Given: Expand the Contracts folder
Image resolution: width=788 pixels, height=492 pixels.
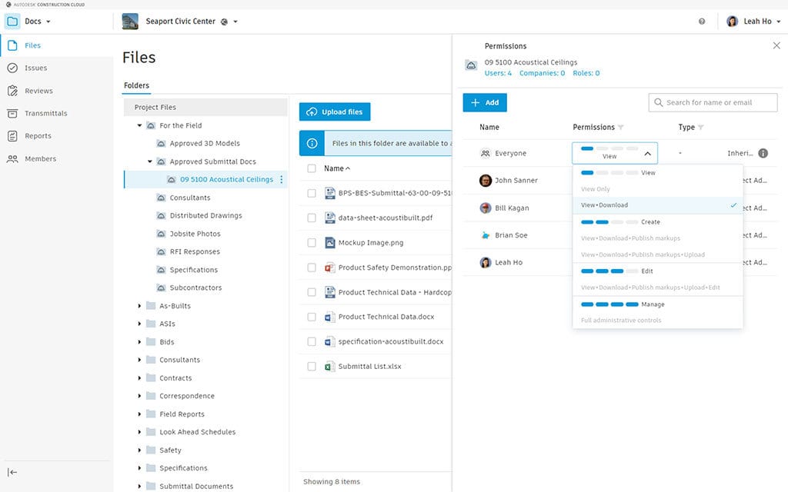Looking at the screenshot, I should point(140,378).
